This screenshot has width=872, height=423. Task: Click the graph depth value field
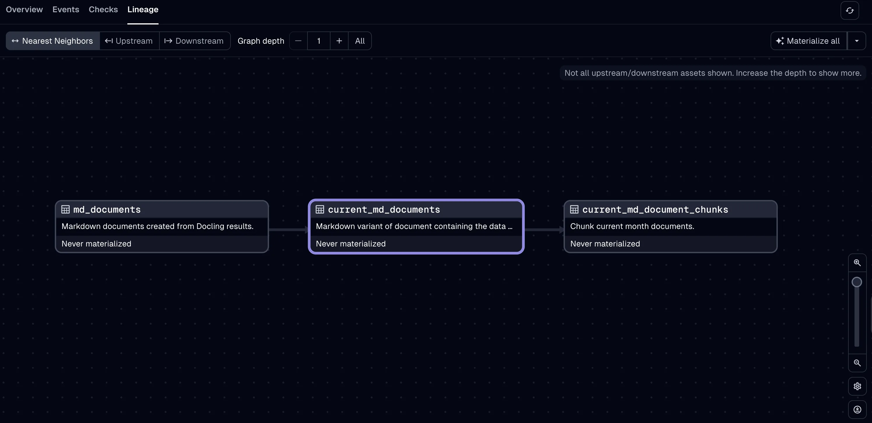tap(319, 41)
